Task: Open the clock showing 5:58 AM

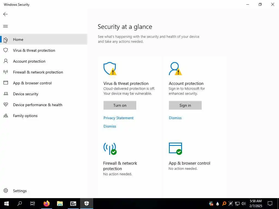Action: pyautogui.click(x=256, y=204)
